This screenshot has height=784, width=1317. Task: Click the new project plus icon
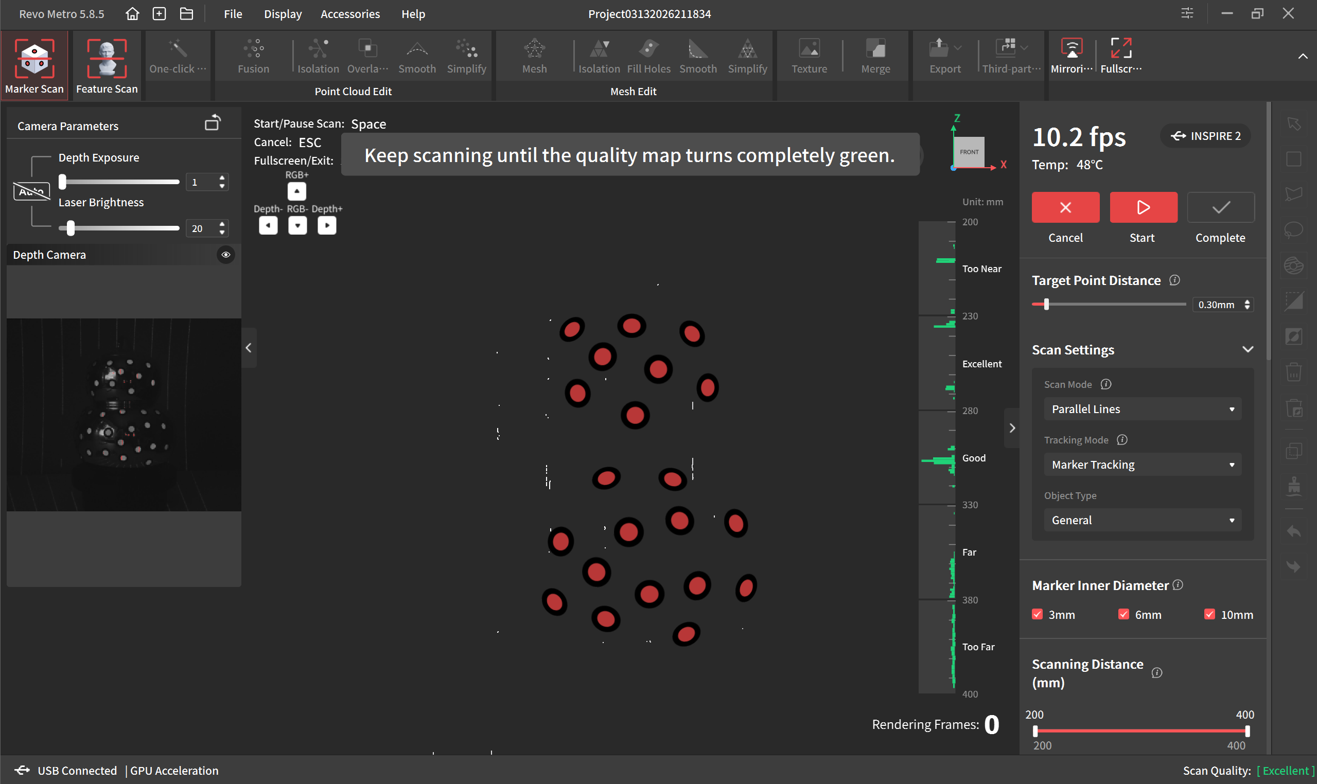click(x=159, y=14)
